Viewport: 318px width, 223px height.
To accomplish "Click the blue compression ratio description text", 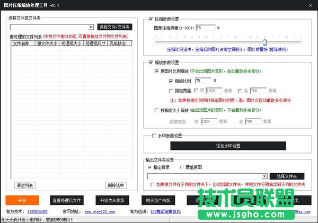I will click(x=227, y=49).
